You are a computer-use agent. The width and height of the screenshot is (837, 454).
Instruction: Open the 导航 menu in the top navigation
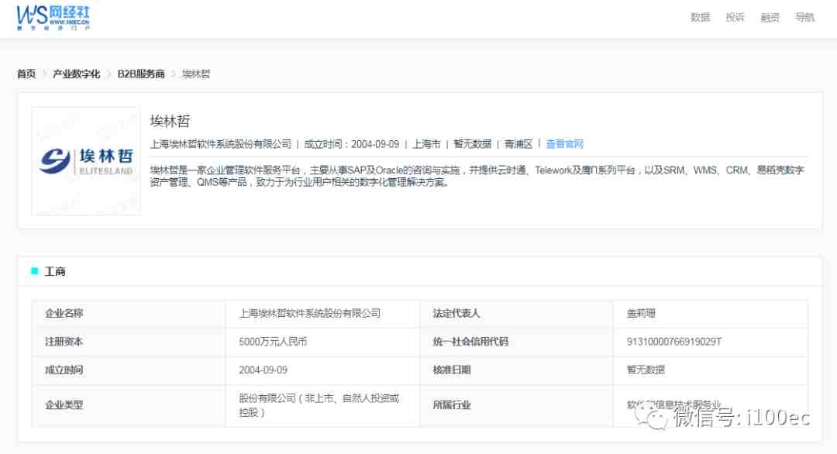[804, 18]
